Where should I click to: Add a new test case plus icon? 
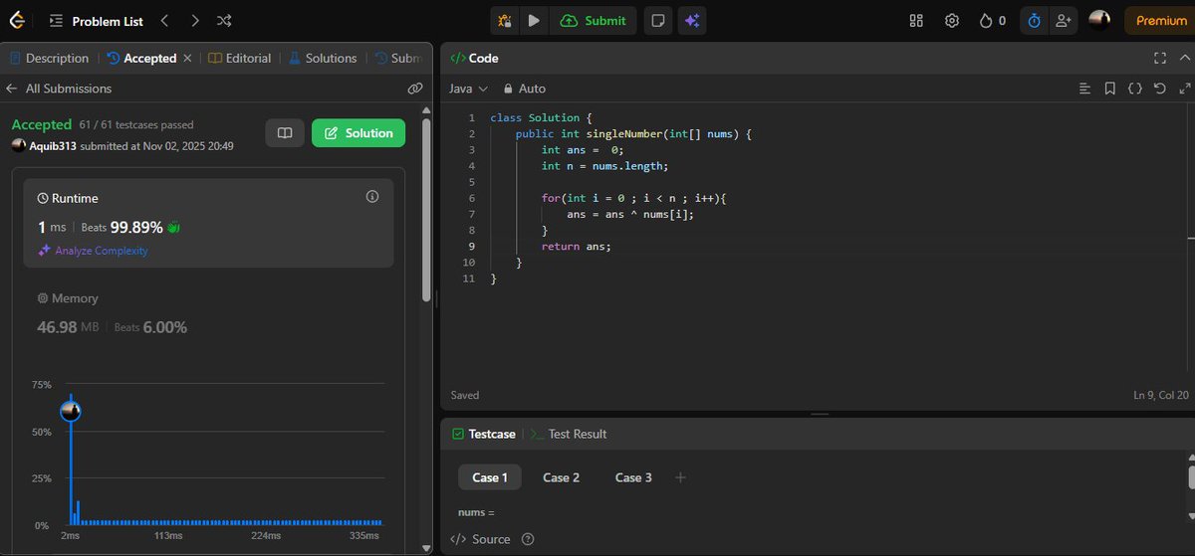pos(681,477)
